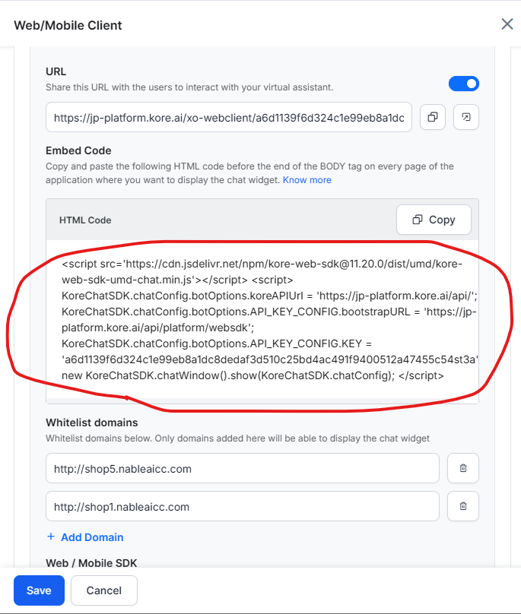Copy the virtual assistant URL
Viewport: 521px width, 614px height.
click(x=433, y=118)
